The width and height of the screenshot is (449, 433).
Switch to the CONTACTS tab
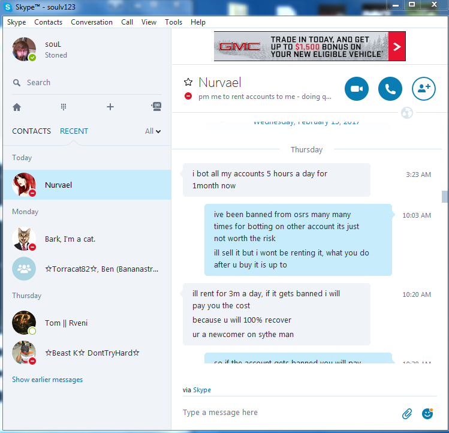point(32,131)
